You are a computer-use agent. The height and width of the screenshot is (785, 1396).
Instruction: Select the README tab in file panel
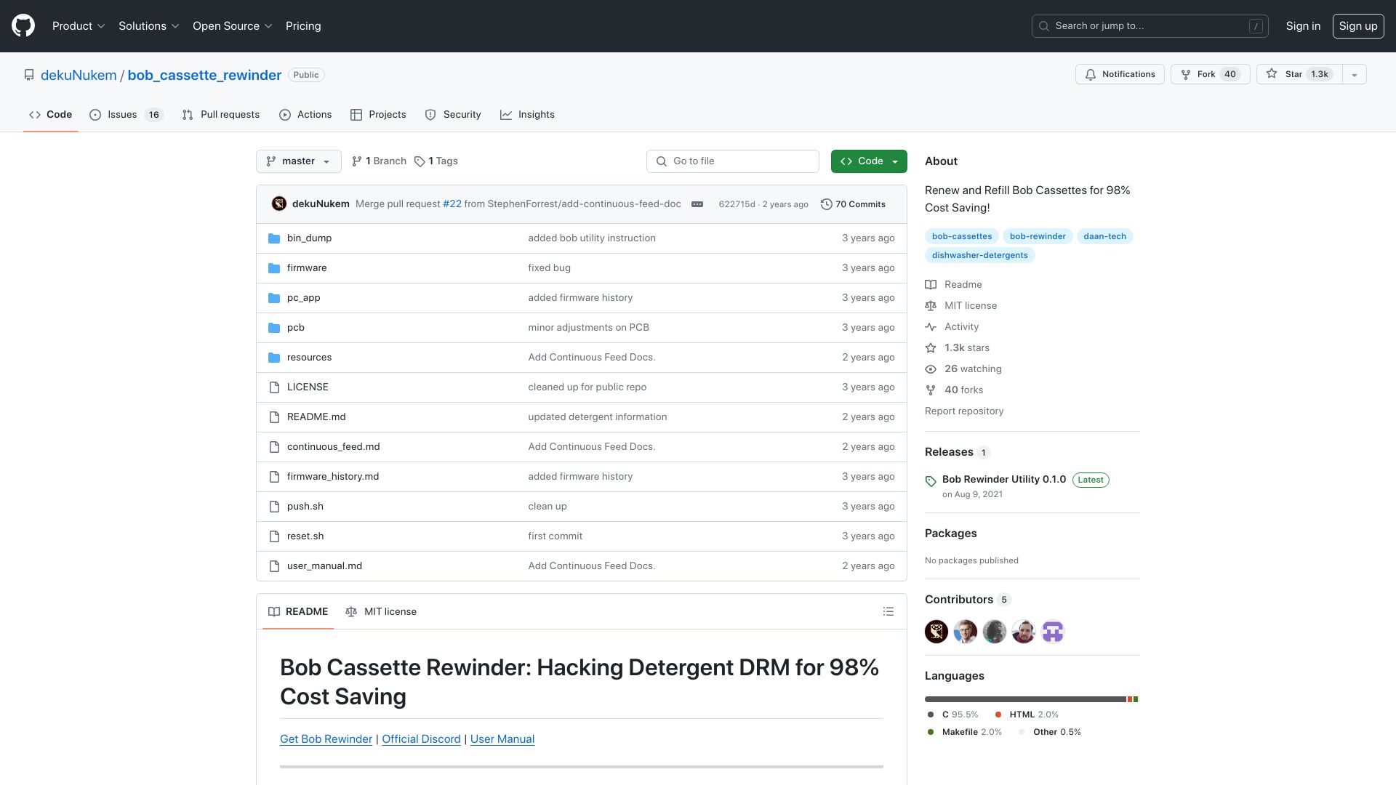[298, 612]
